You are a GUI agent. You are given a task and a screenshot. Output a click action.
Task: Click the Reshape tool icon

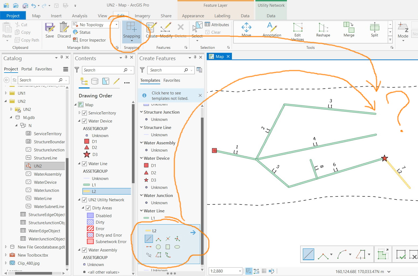tap(323, 30)
